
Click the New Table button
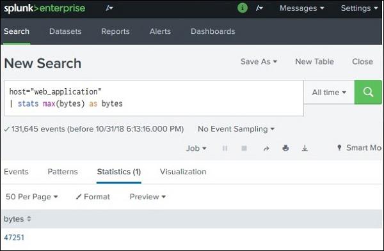314,61
